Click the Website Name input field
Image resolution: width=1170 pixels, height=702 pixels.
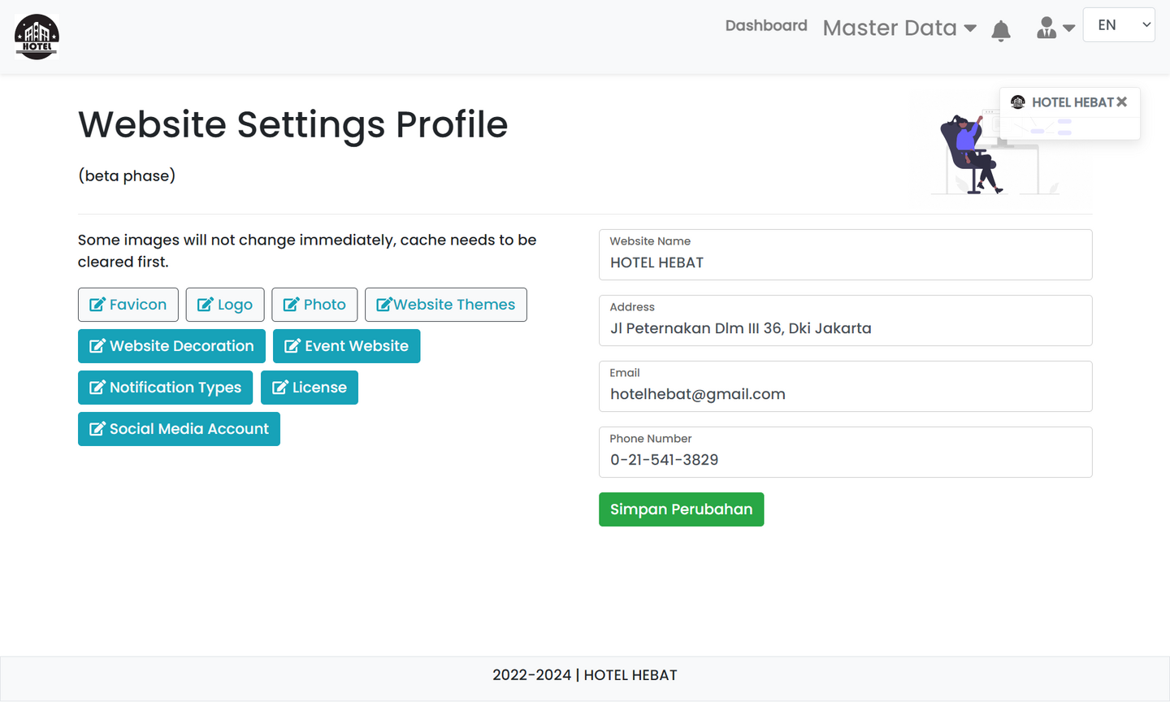845,262
